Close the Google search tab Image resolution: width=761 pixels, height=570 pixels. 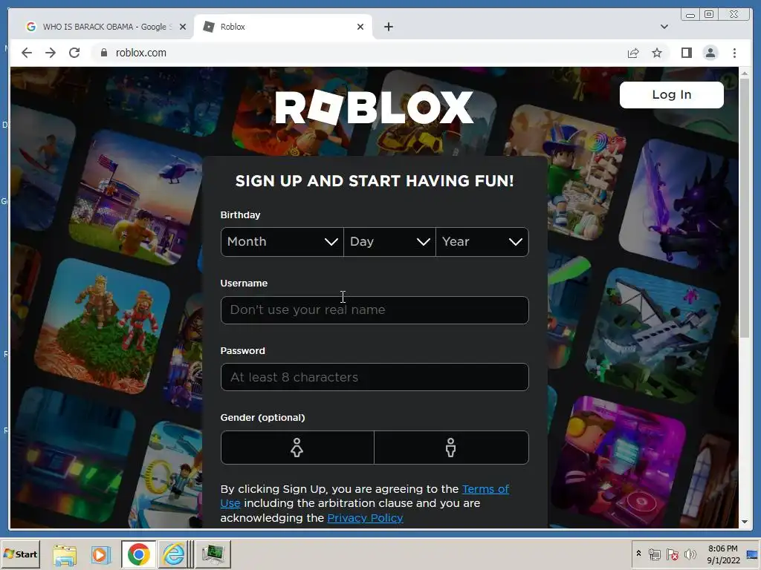[183, 27]
